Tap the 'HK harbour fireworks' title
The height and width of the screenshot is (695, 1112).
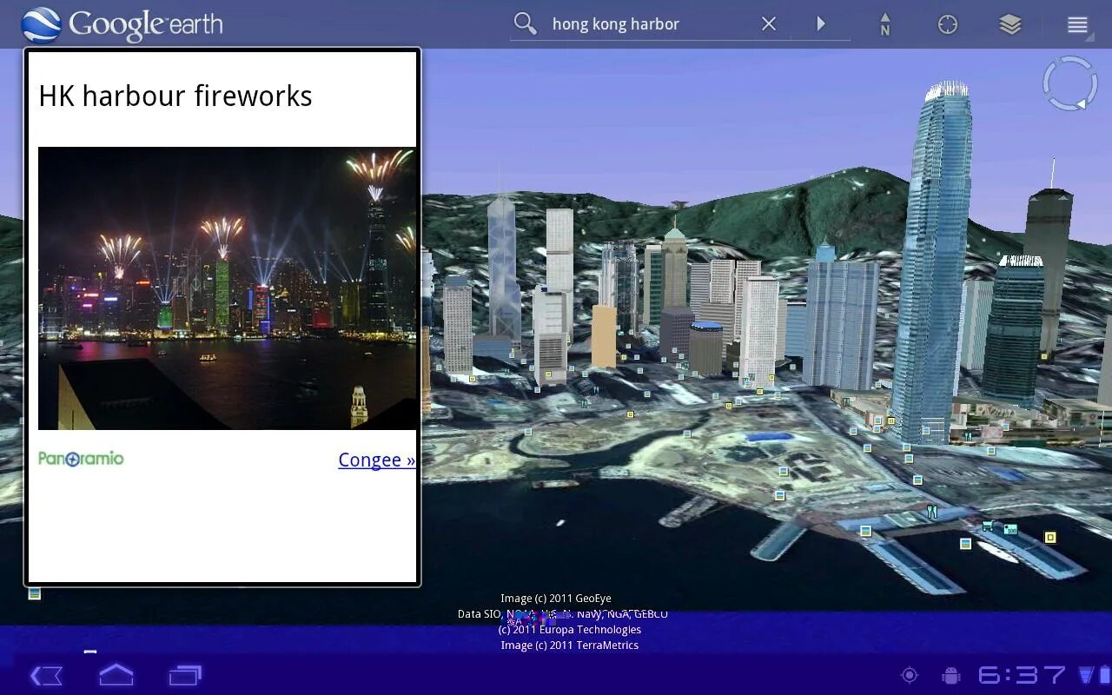(175, 96)
